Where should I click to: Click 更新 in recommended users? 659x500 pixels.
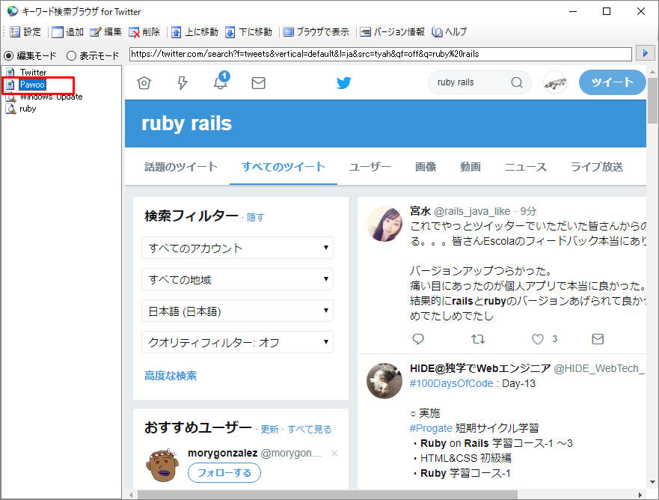pyautogui.click(x=269, y=430)
